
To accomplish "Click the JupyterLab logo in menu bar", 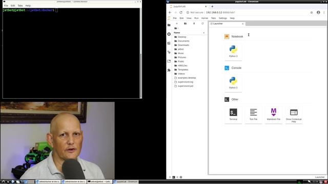I will [x=169, y=18].
